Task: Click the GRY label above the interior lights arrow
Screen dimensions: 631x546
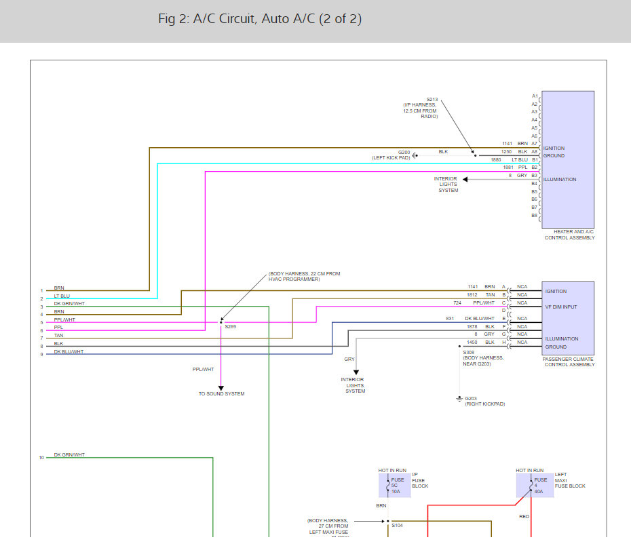Action: 349,359
